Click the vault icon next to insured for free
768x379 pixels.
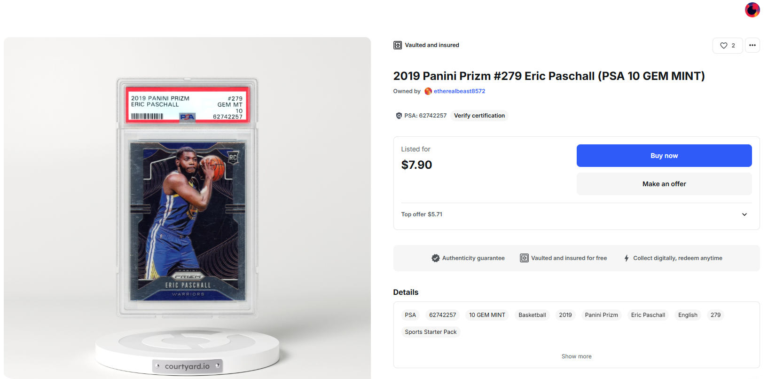(x=524, y=258)
